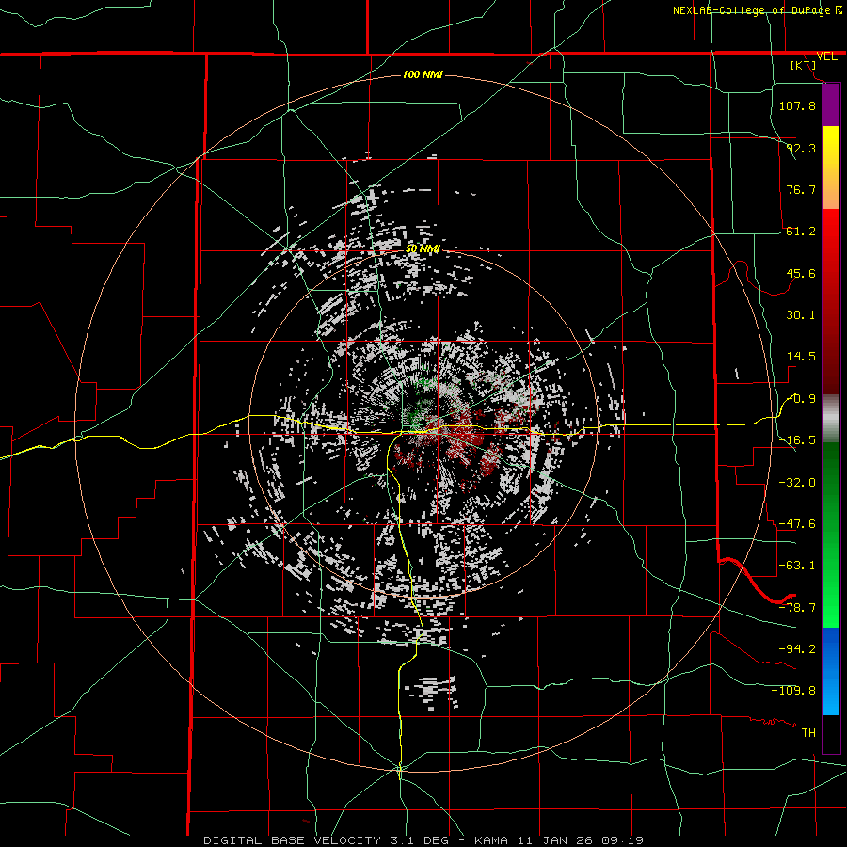
Task: Pick the blue segment of the color bar
Action: point(831,670)
